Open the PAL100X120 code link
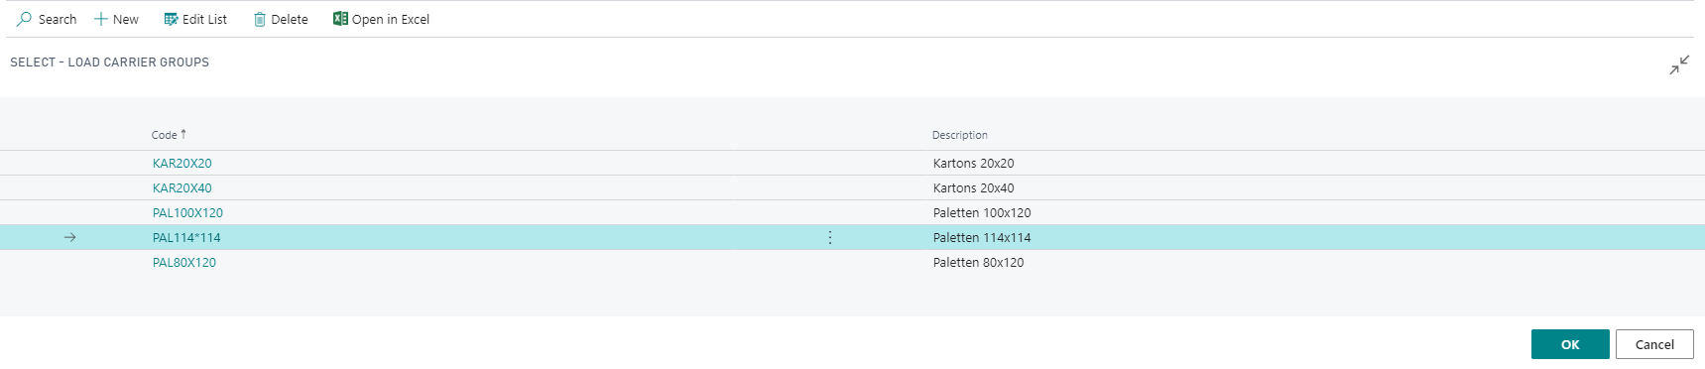This screenshot has height=369, width=1705. [x=187, y=212]
